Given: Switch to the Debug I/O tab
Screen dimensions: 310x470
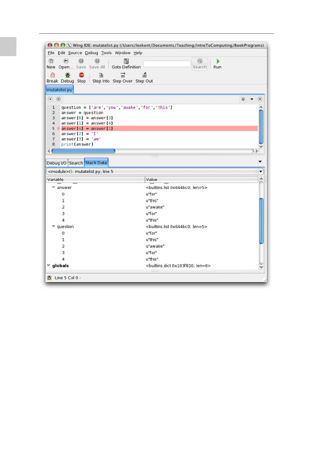Looking at the screenshot, I should pos(57,163).
